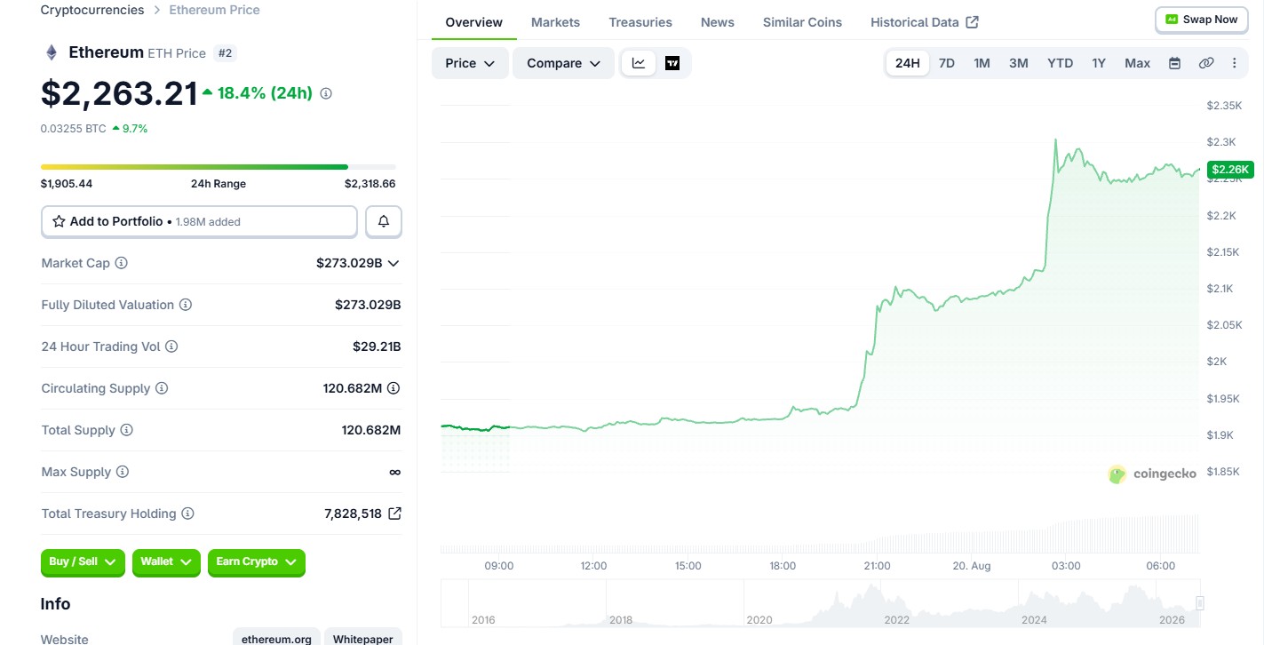Click the $2,318.66 range high value
This screenshot has width=1264, height=645.
tap(370, 184)
